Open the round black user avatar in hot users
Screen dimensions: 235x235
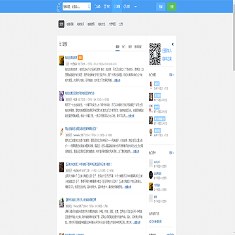click(151, 174)
